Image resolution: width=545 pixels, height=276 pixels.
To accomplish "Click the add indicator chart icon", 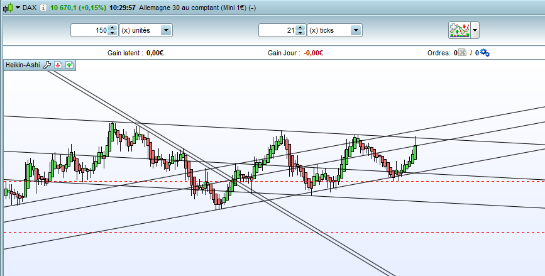I will (x=459, y=30).
